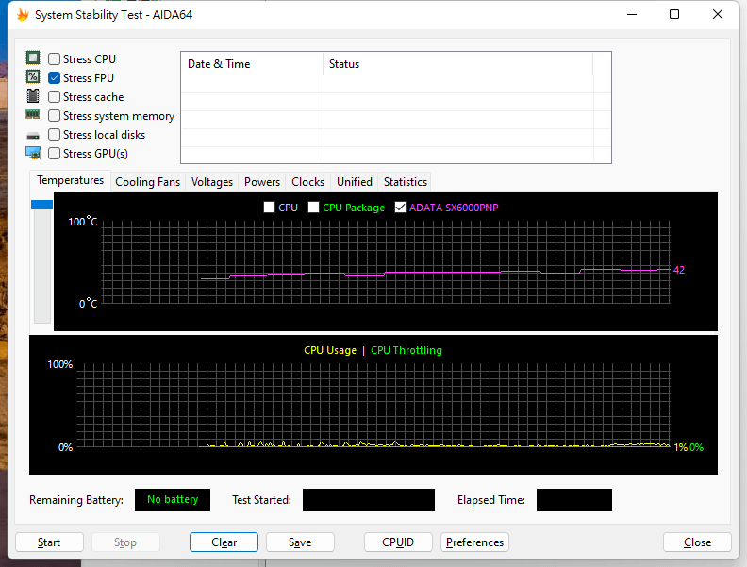Open the Voltages tab
Image resolution: width=747 pixels, height=567 pixels.
click(x=212, y=182)
